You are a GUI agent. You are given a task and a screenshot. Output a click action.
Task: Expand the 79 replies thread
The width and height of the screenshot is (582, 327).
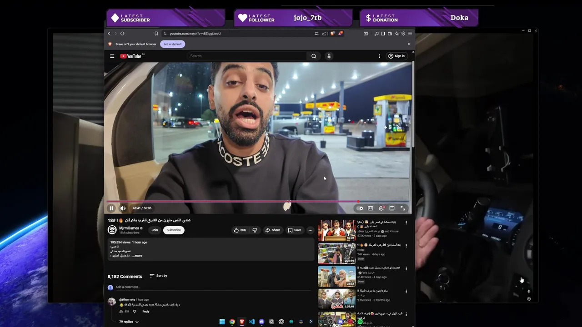[129, 322]
